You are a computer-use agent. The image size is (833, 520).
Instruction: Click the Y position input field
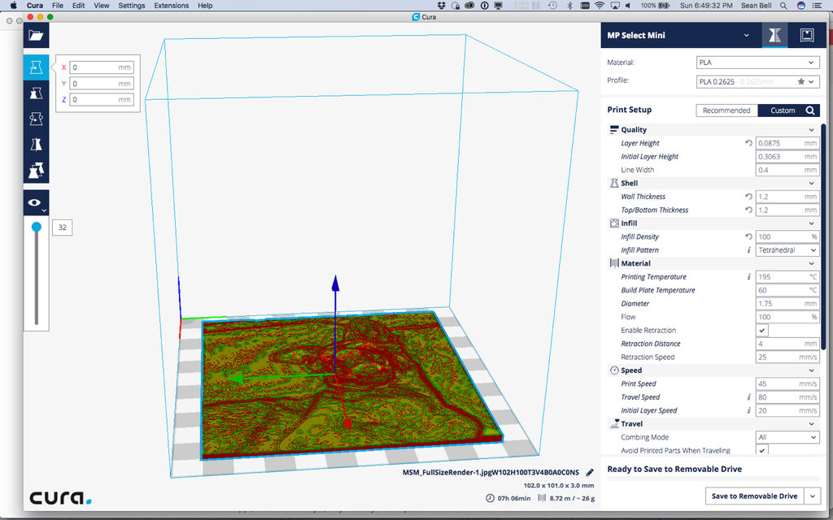tap(102, 84)
